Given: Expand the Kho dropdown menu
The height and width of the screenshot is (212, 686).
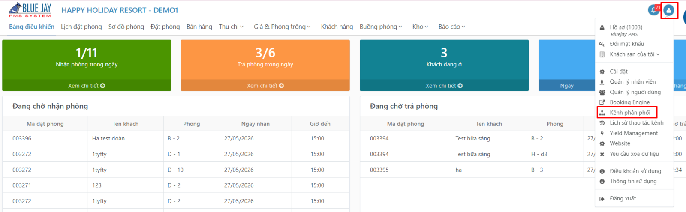Looking at the screenshot, I should coord(420,27).
